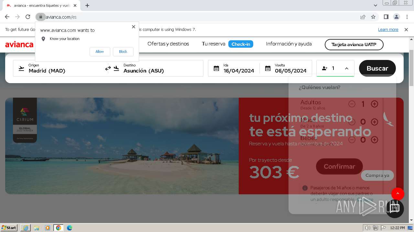The width and height of the screenshot is (414, 232).
Task: Click the site lock icon in address bar
Action: click(x=41, y=17)
